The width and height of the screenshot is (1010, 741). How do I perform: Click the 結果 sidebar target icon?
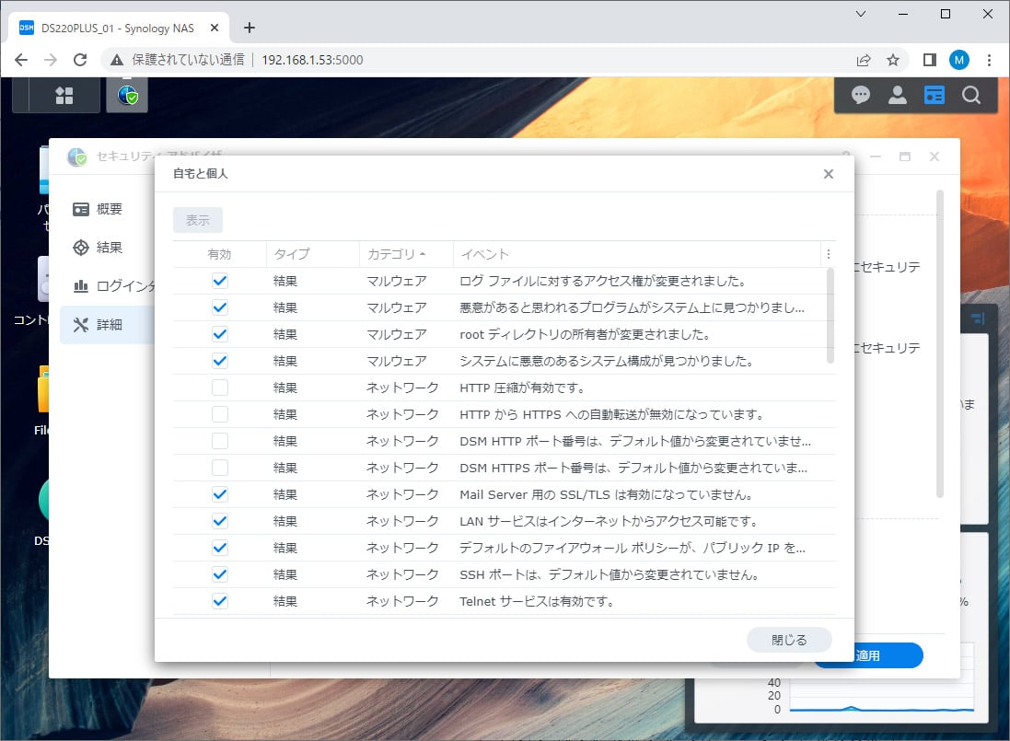pos(80,248)
